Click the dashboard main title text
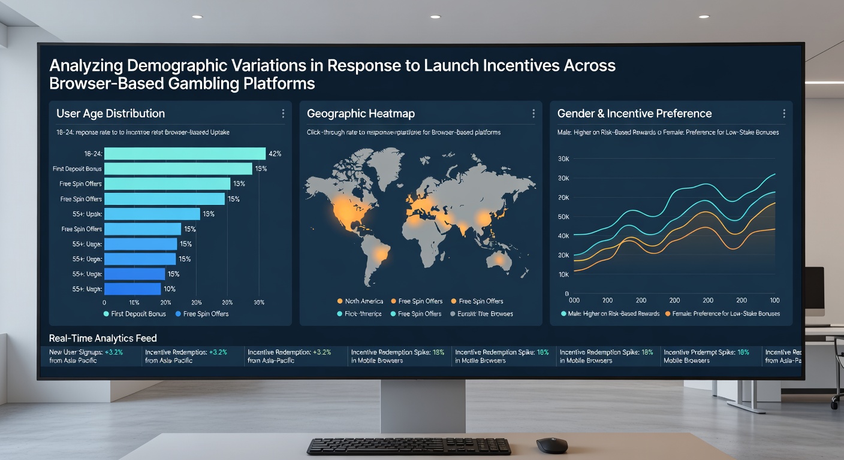 click(333, 74)
